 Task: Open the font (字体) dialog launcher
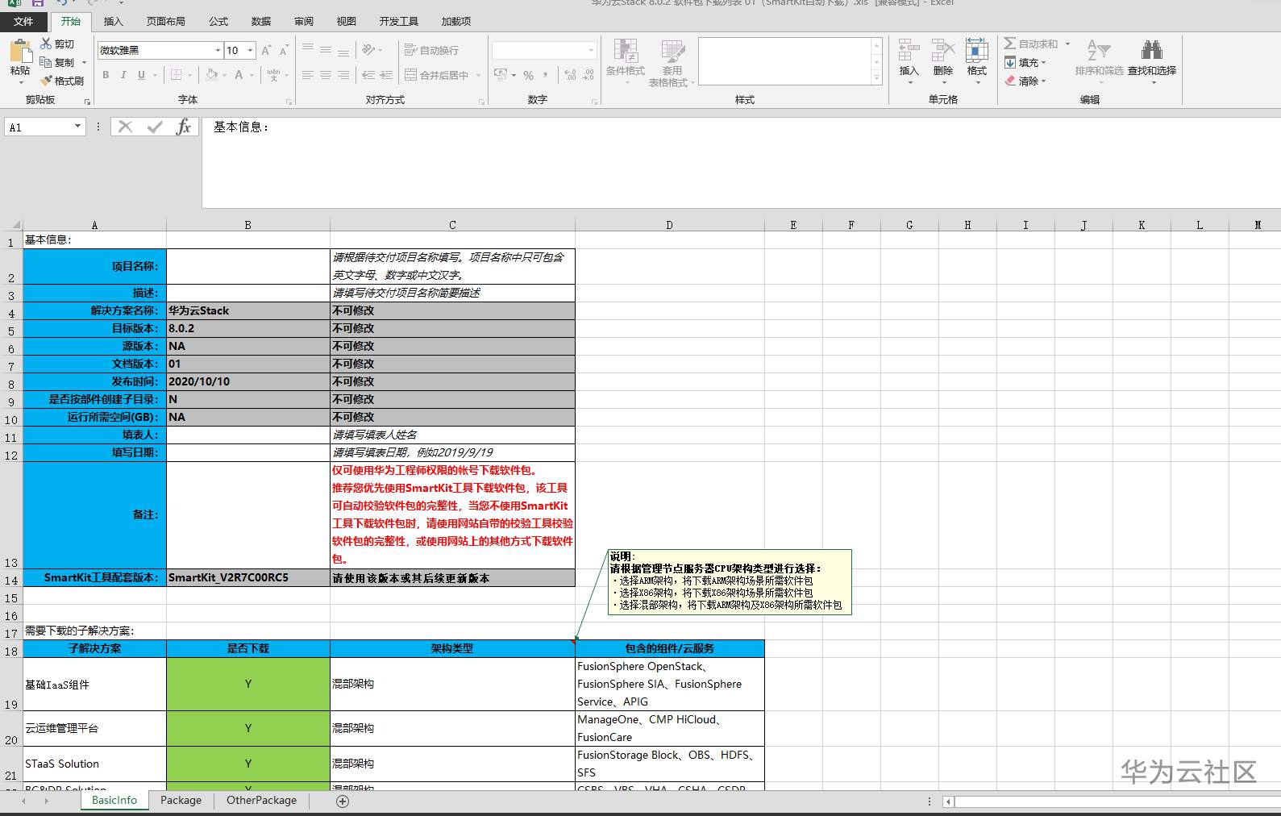click(289, 102)
